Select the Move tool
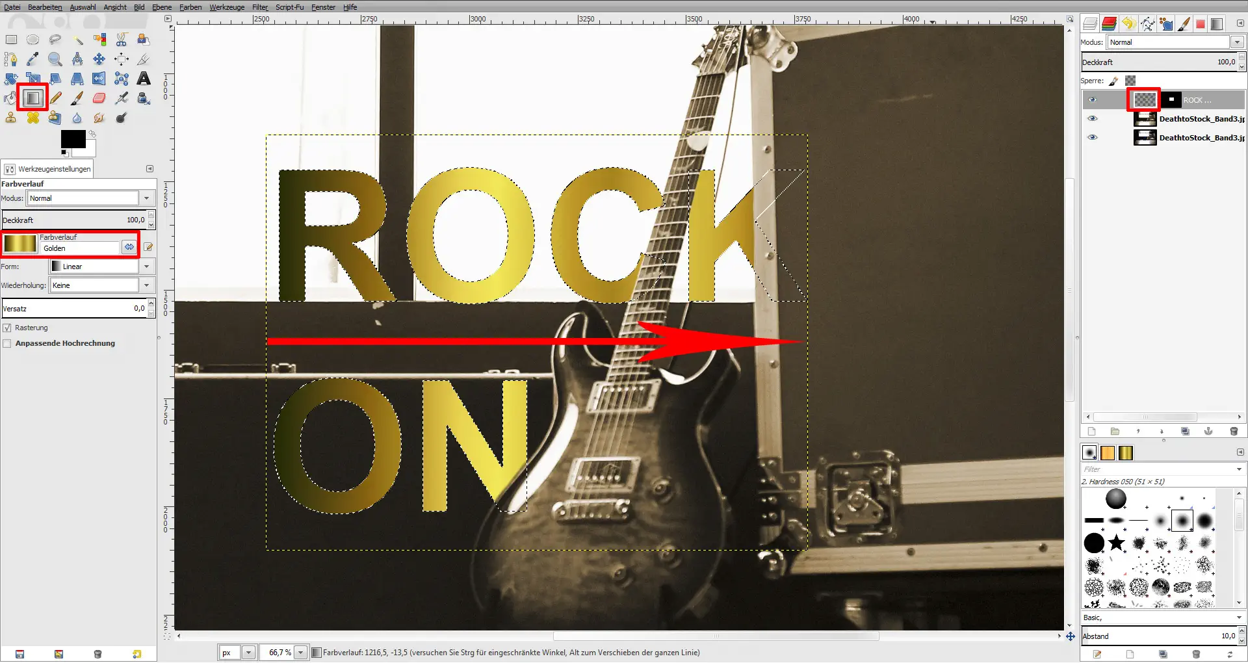 click(x=99, y=59)
